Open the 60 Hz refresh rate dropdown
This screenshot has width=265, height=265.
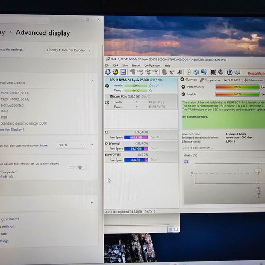point(71,145)
